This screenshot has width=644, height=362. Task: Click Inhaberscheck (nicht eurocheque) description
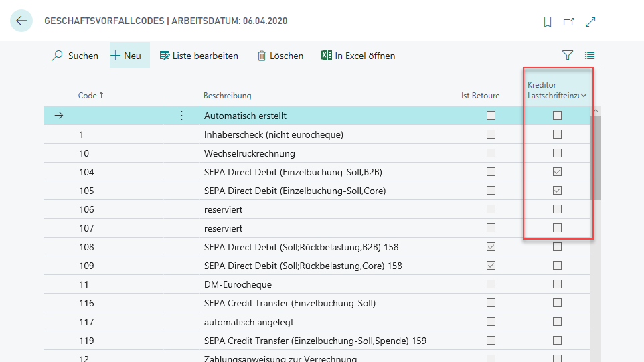tap(274, 134)
